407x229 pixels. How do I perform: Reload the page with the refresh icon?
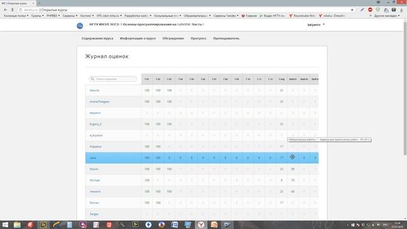tap(20, 10)
